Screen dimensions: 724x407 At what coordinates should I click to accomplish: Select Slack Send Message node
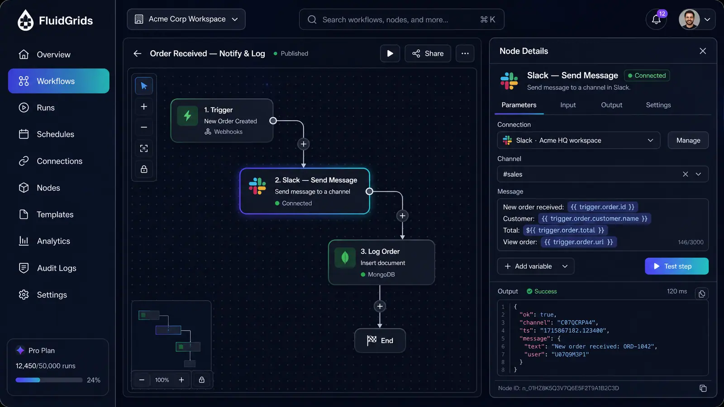coord(305,191)
